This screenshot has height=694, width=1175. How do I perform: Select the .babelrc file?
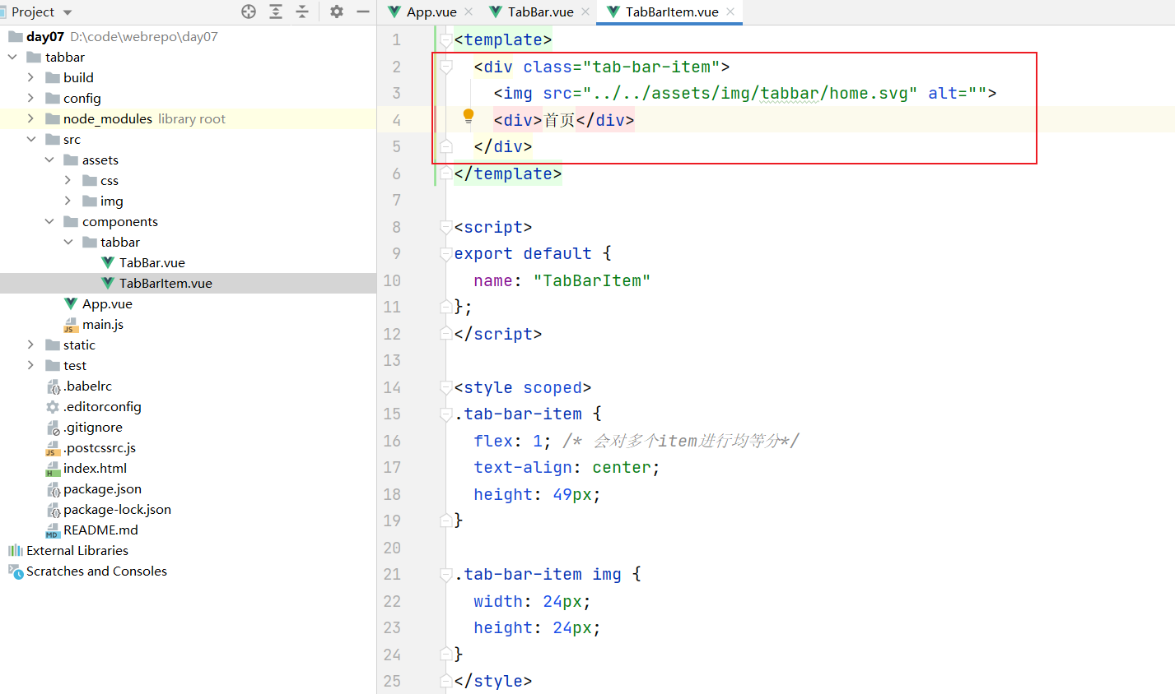pyautogui.click(x=87, y=386)
